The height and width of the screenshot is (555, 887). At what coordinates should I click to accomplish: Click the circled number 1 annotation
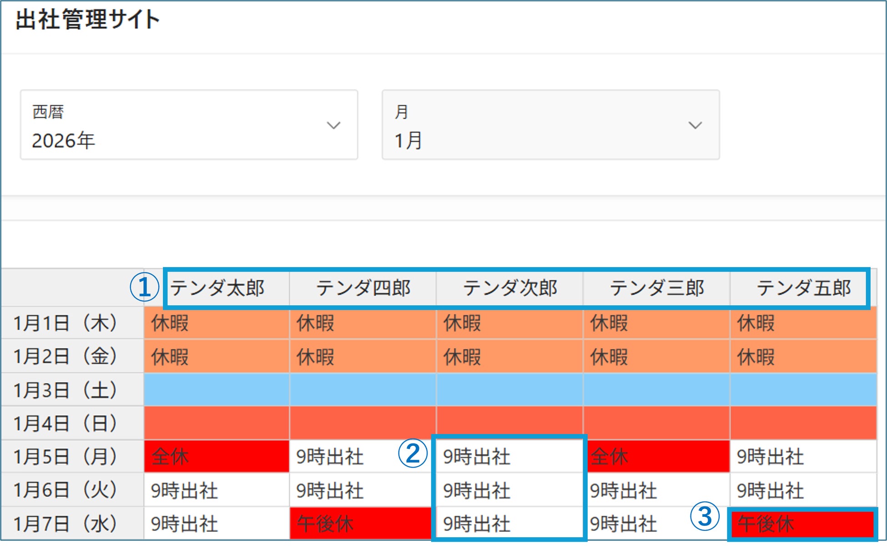(144, 288)
